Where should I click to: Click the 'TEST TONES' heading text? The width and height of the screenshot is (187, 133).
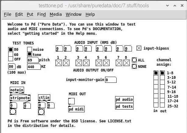[23, 43]
